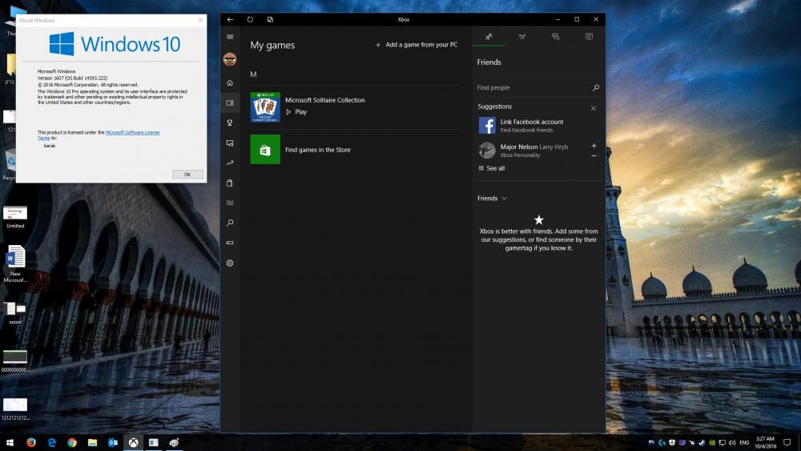Open the Untitled desktop file
This screenshot has width=801, height=451.
click(15, 217)
